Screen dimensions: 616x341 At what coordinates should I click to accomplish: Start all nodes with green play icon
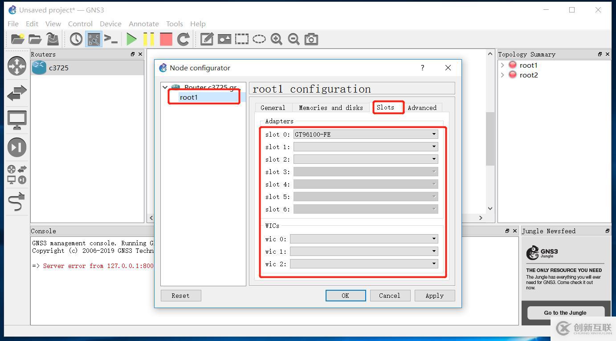tap(131, 39)
